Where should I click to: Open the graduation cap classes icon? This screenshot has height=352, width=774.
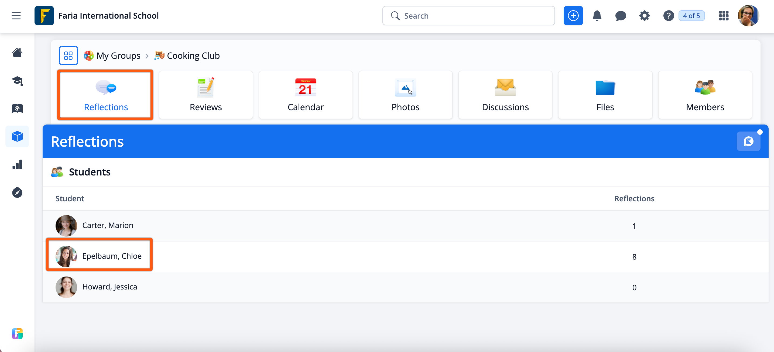[17, 81]
